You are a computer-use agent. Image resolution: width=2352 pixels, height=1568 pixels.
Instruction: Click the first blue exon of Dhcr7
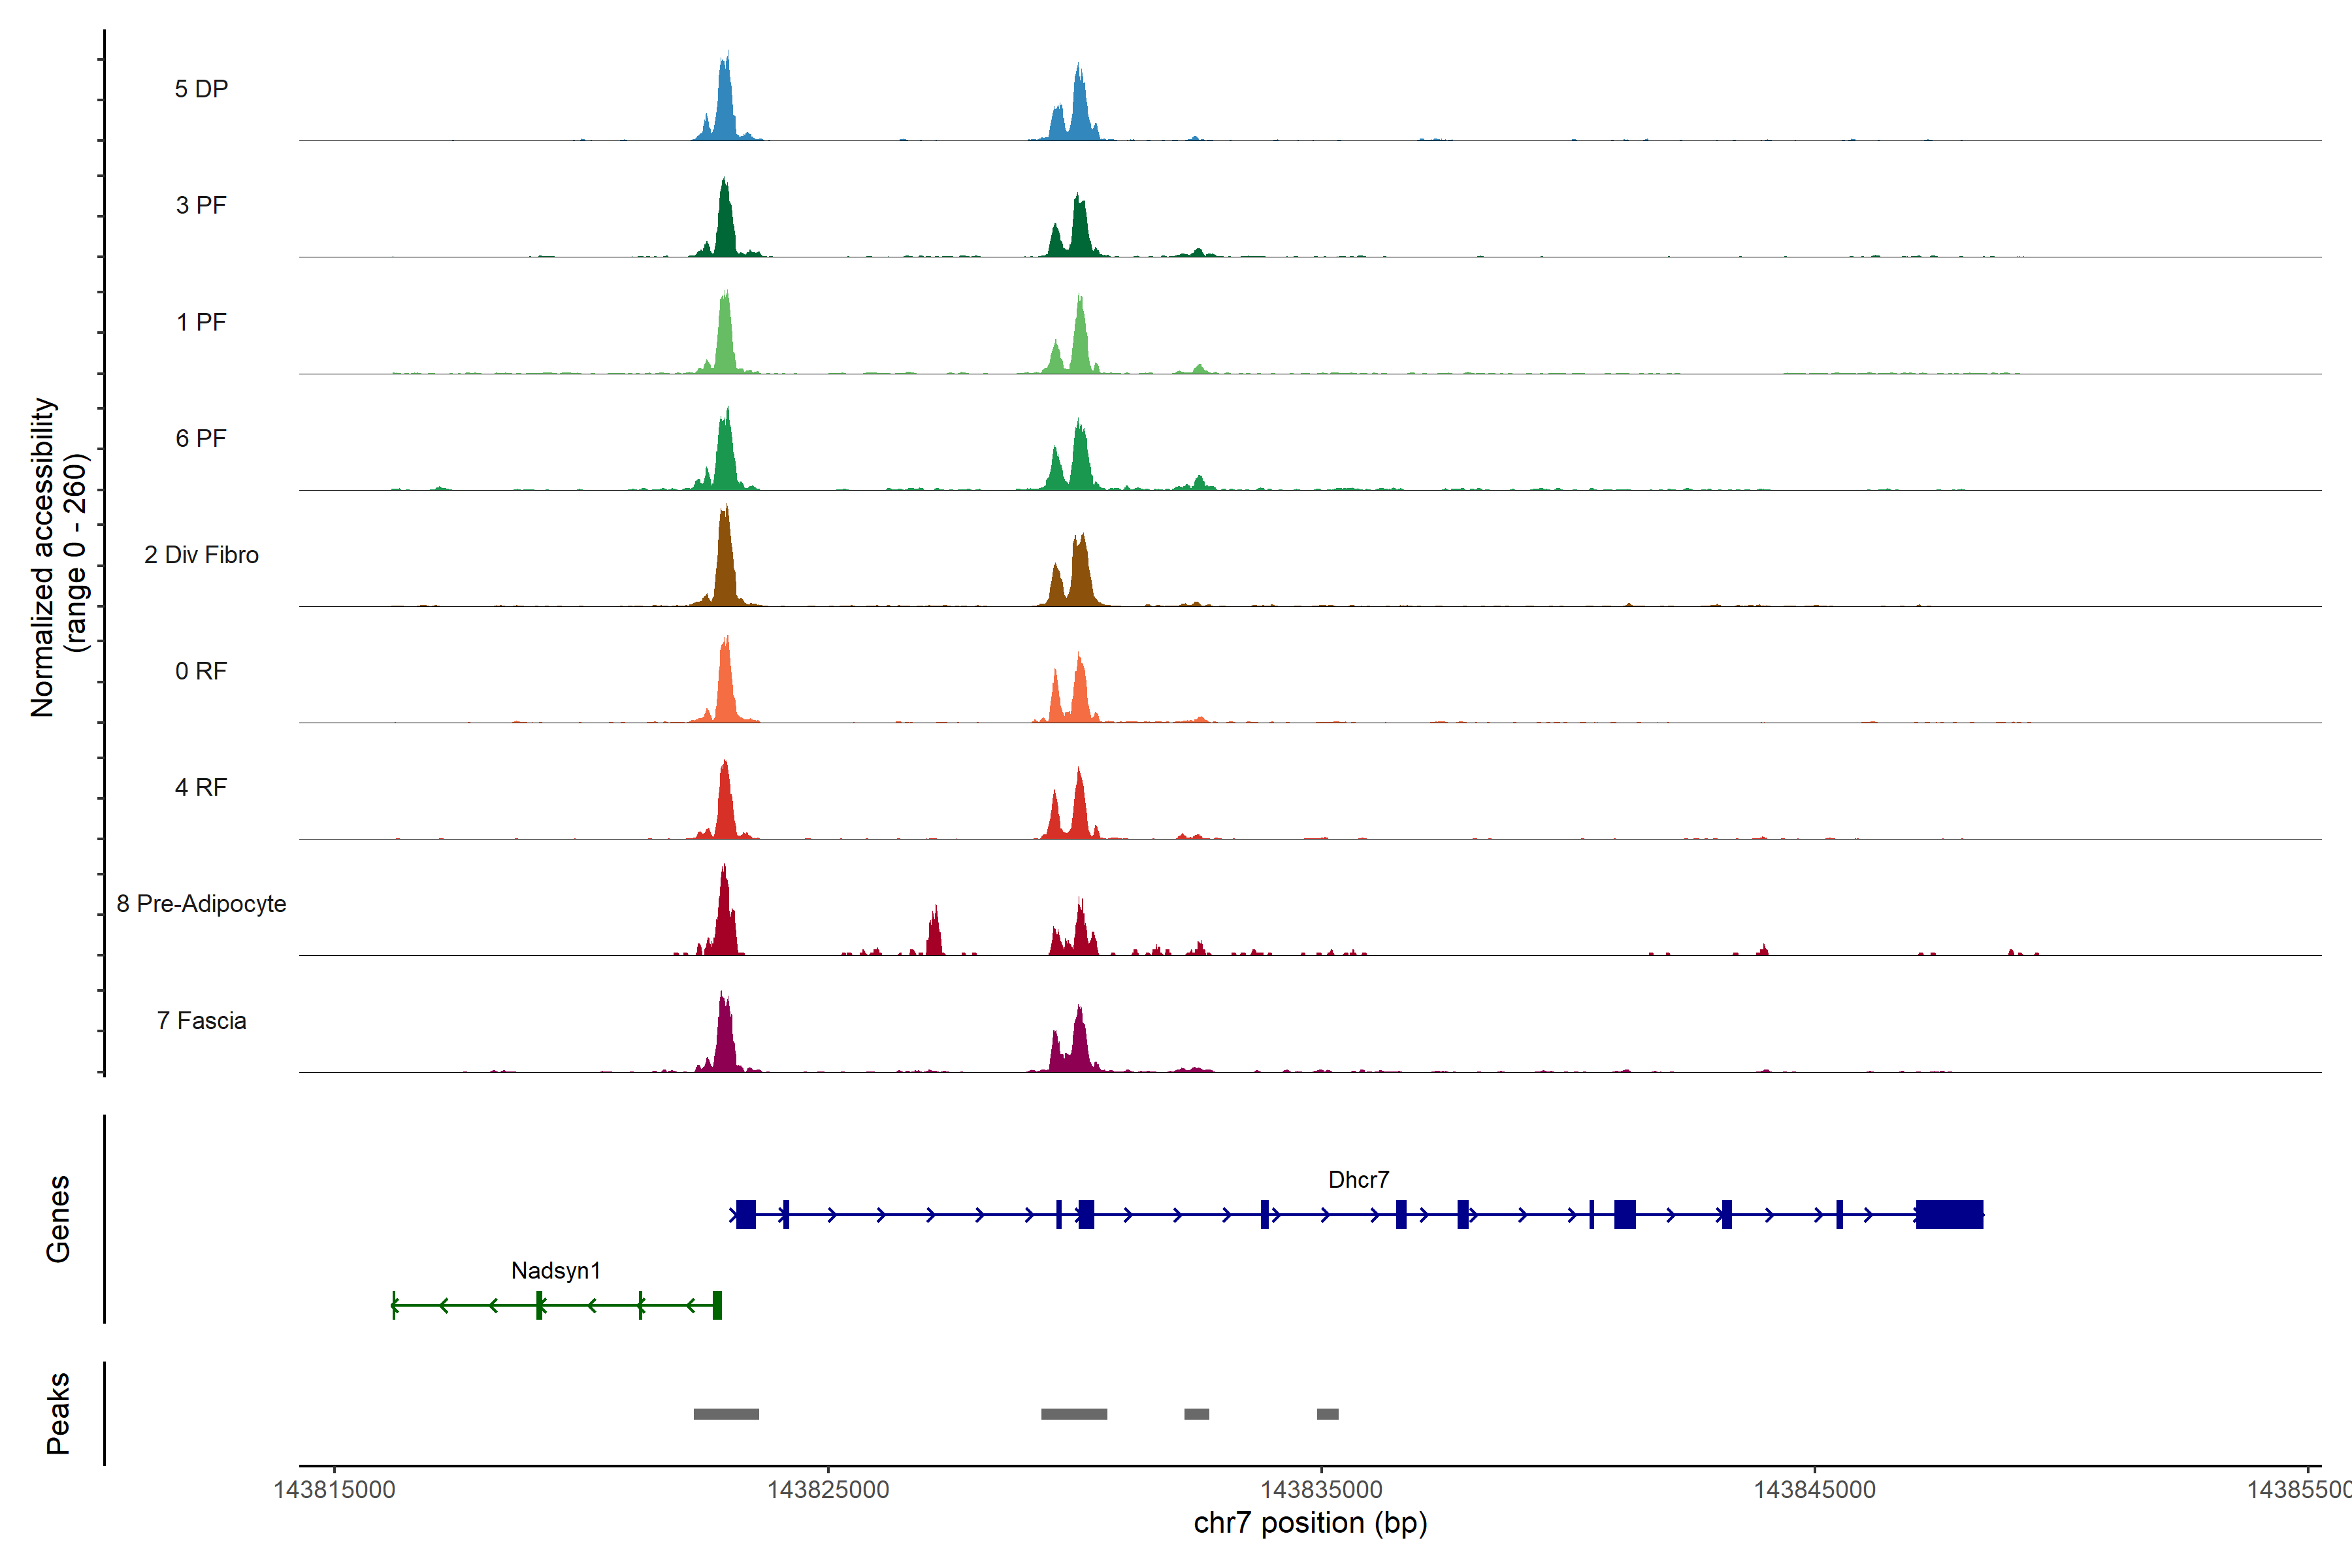pyautogui.click(x=746, y=1214)
